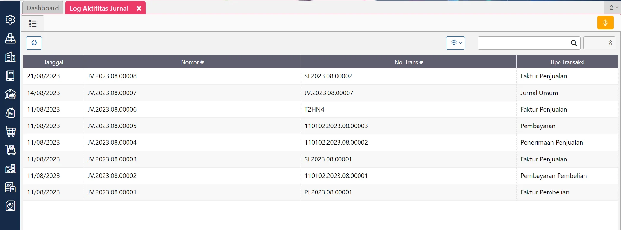The image size is (621, 230).
Task: Open the settings gear in the sidebar
Action: pos(10,20)
